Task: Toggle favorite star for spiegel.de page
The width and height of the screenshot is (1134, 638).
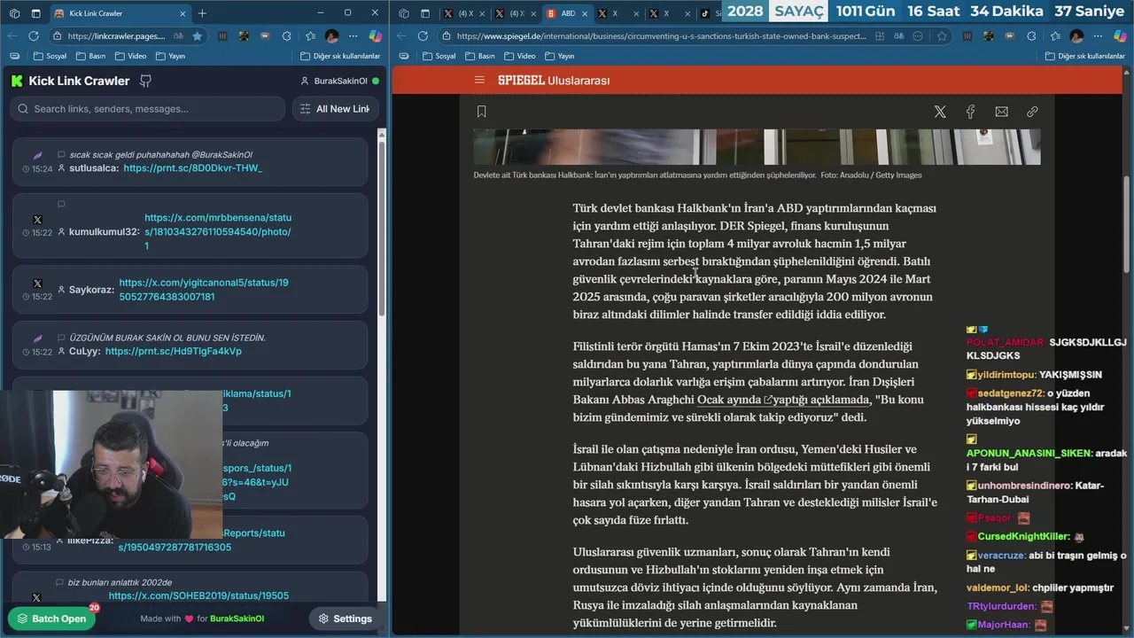Action: (x=941, y=36)
